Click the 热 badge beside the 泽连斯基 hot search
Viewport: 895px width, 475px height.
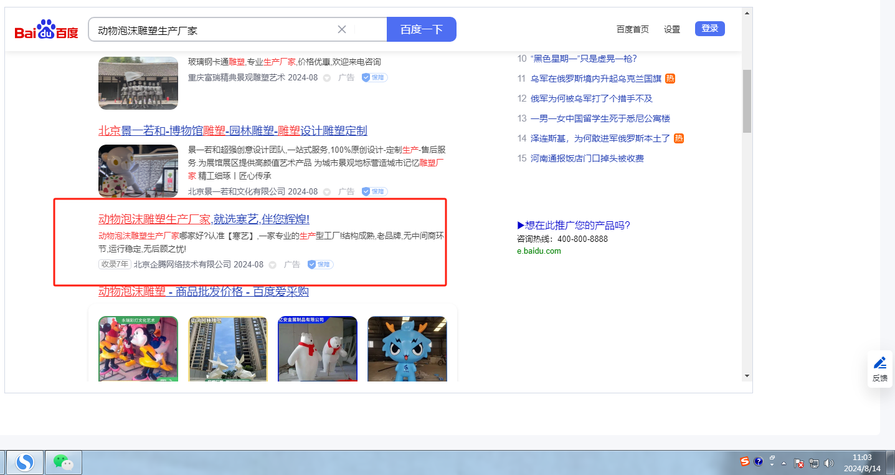click(x=679, y=138)
